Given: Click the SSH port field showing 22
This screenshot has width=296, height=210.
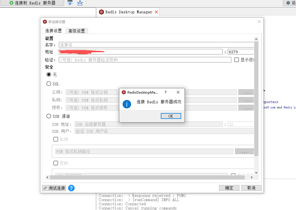Looking at the screenshot, I should coord(241,124).
